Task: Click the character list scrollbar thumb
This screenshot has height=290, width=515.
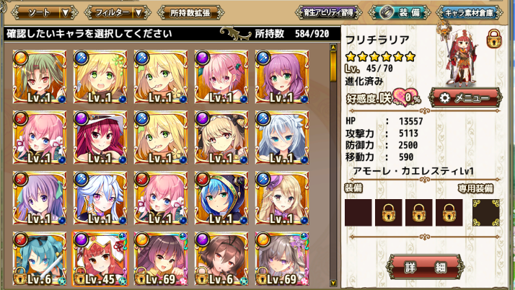Action: coord(333,66)
